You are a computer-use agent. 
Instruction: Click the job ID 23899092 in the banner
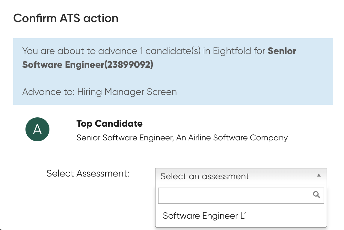tap(129, 65)
